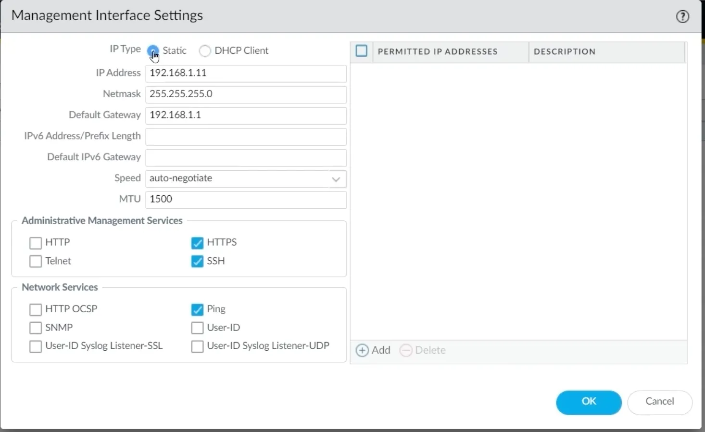The height and width of the screenshot is (432, 705).
Task: Click the PERMITTED IP ADDRESSES column header
Action: point(438,51)
